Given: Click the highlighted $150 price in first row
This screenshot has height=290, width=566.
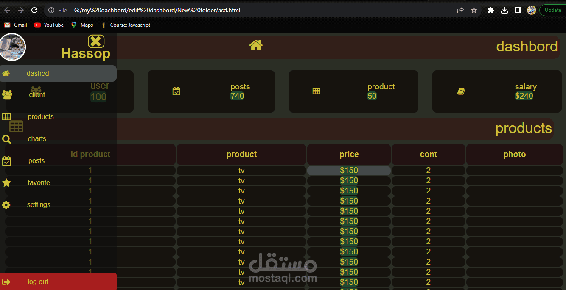Looking at the screenshot, I should tap(349, 171).
